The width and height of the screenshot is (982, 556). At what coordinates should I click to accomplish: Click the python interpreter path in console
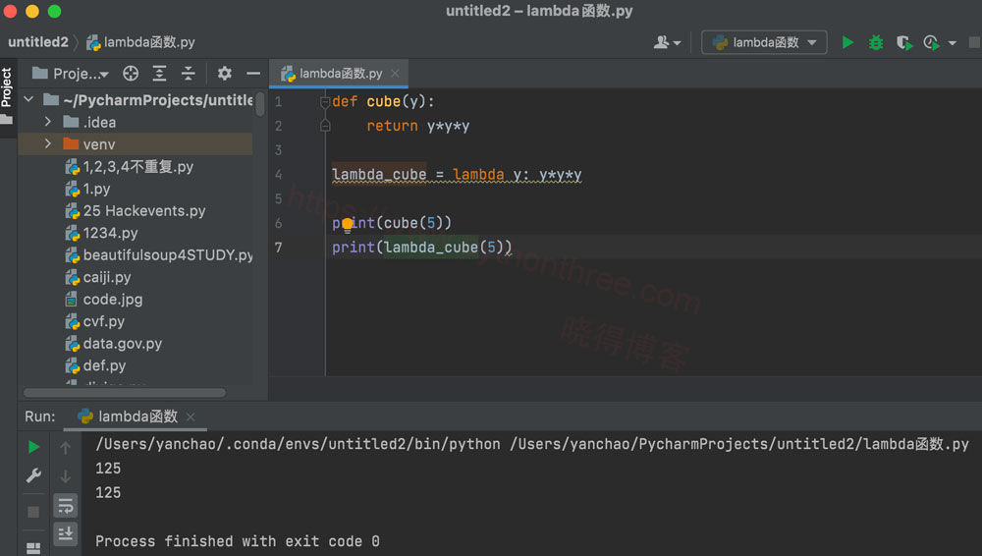pos(298,444)
